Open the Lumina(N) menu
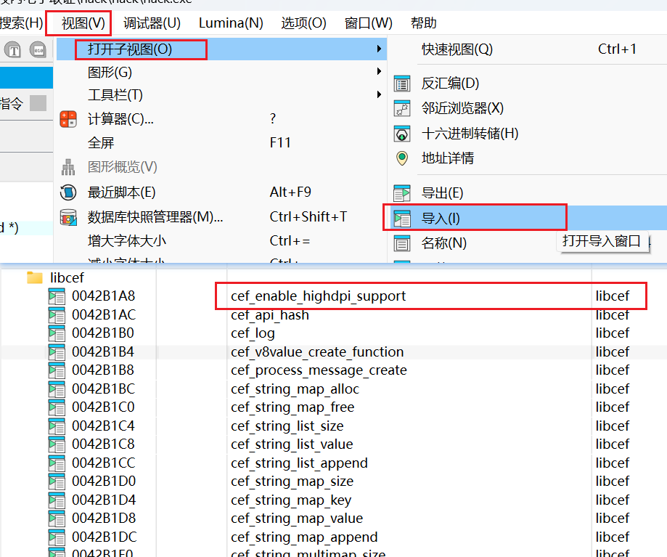The height and width of the screenshot is (557, 667). pos(231,23)
